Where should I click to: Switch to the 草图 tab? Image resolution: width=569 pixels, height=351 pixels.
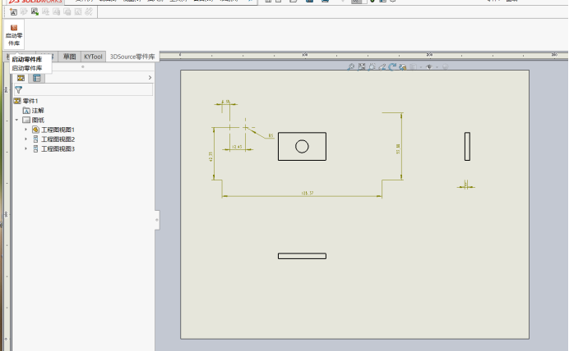(x=69, y=57)
